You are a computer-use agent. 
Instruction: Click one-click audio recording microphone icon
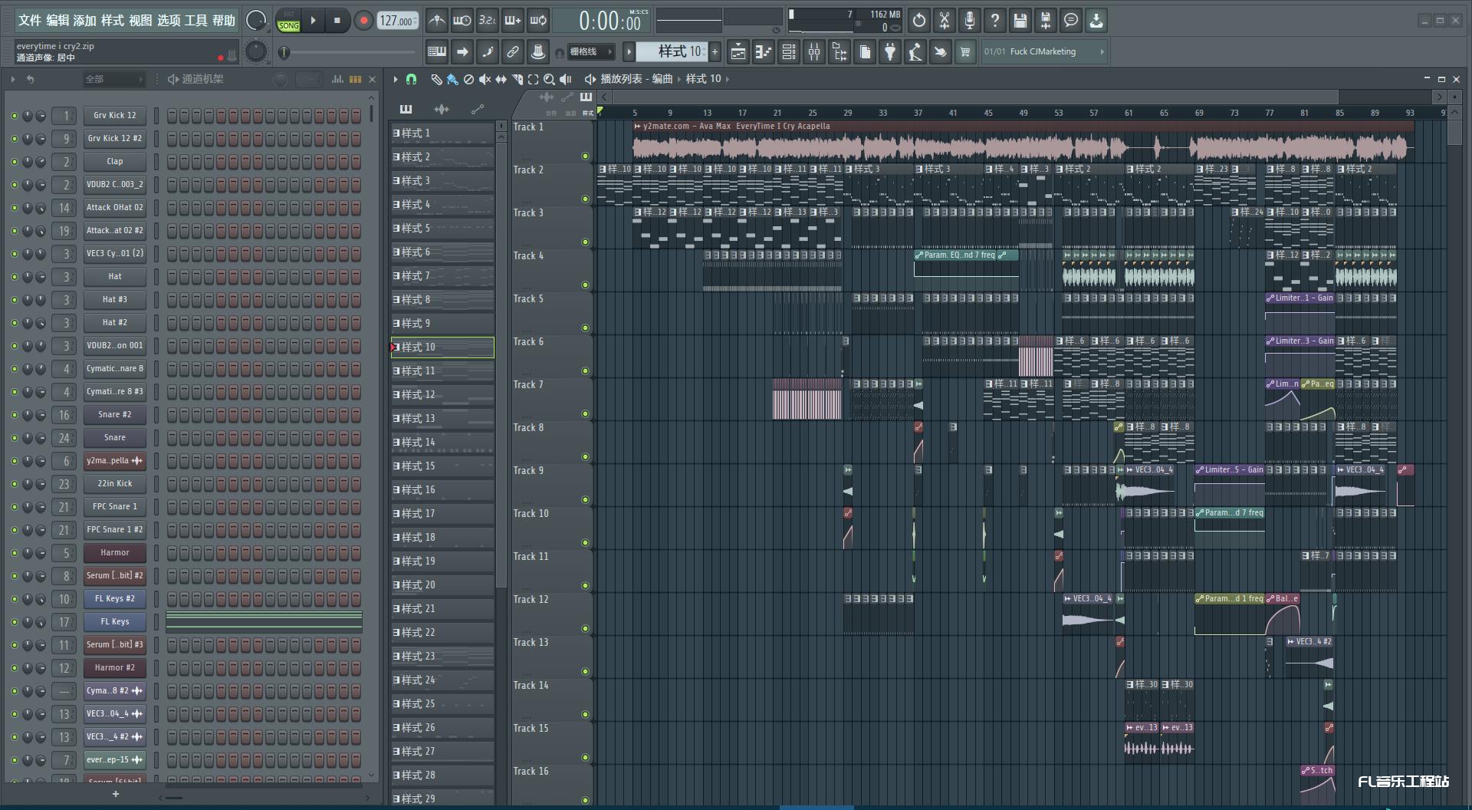coord(970,21)
